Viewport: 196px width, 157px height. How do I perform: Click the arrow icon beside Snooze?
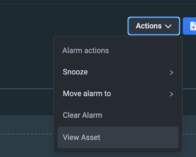171,72
